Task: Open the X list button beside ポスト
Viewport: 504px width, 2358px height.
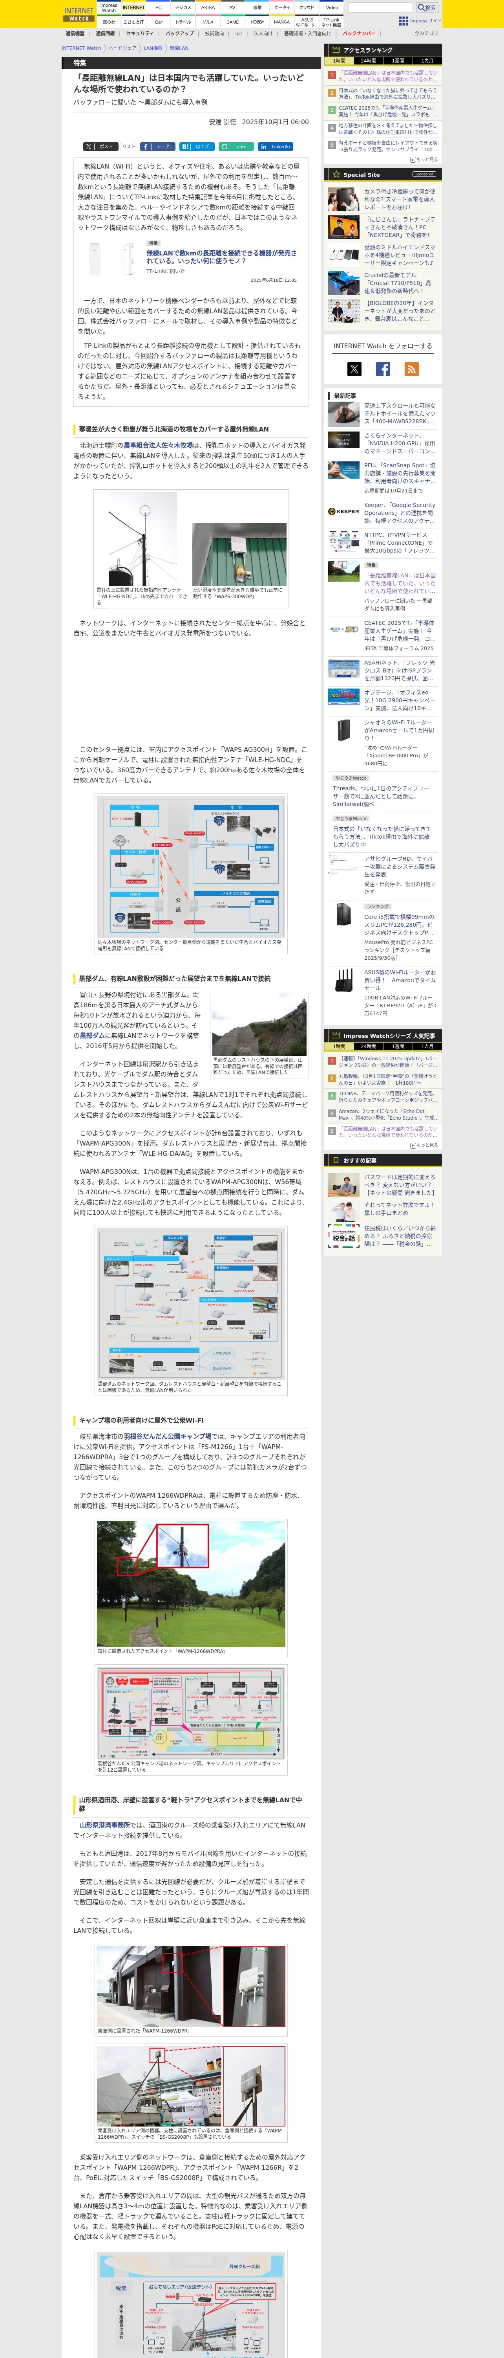Action: pos(129,147)
